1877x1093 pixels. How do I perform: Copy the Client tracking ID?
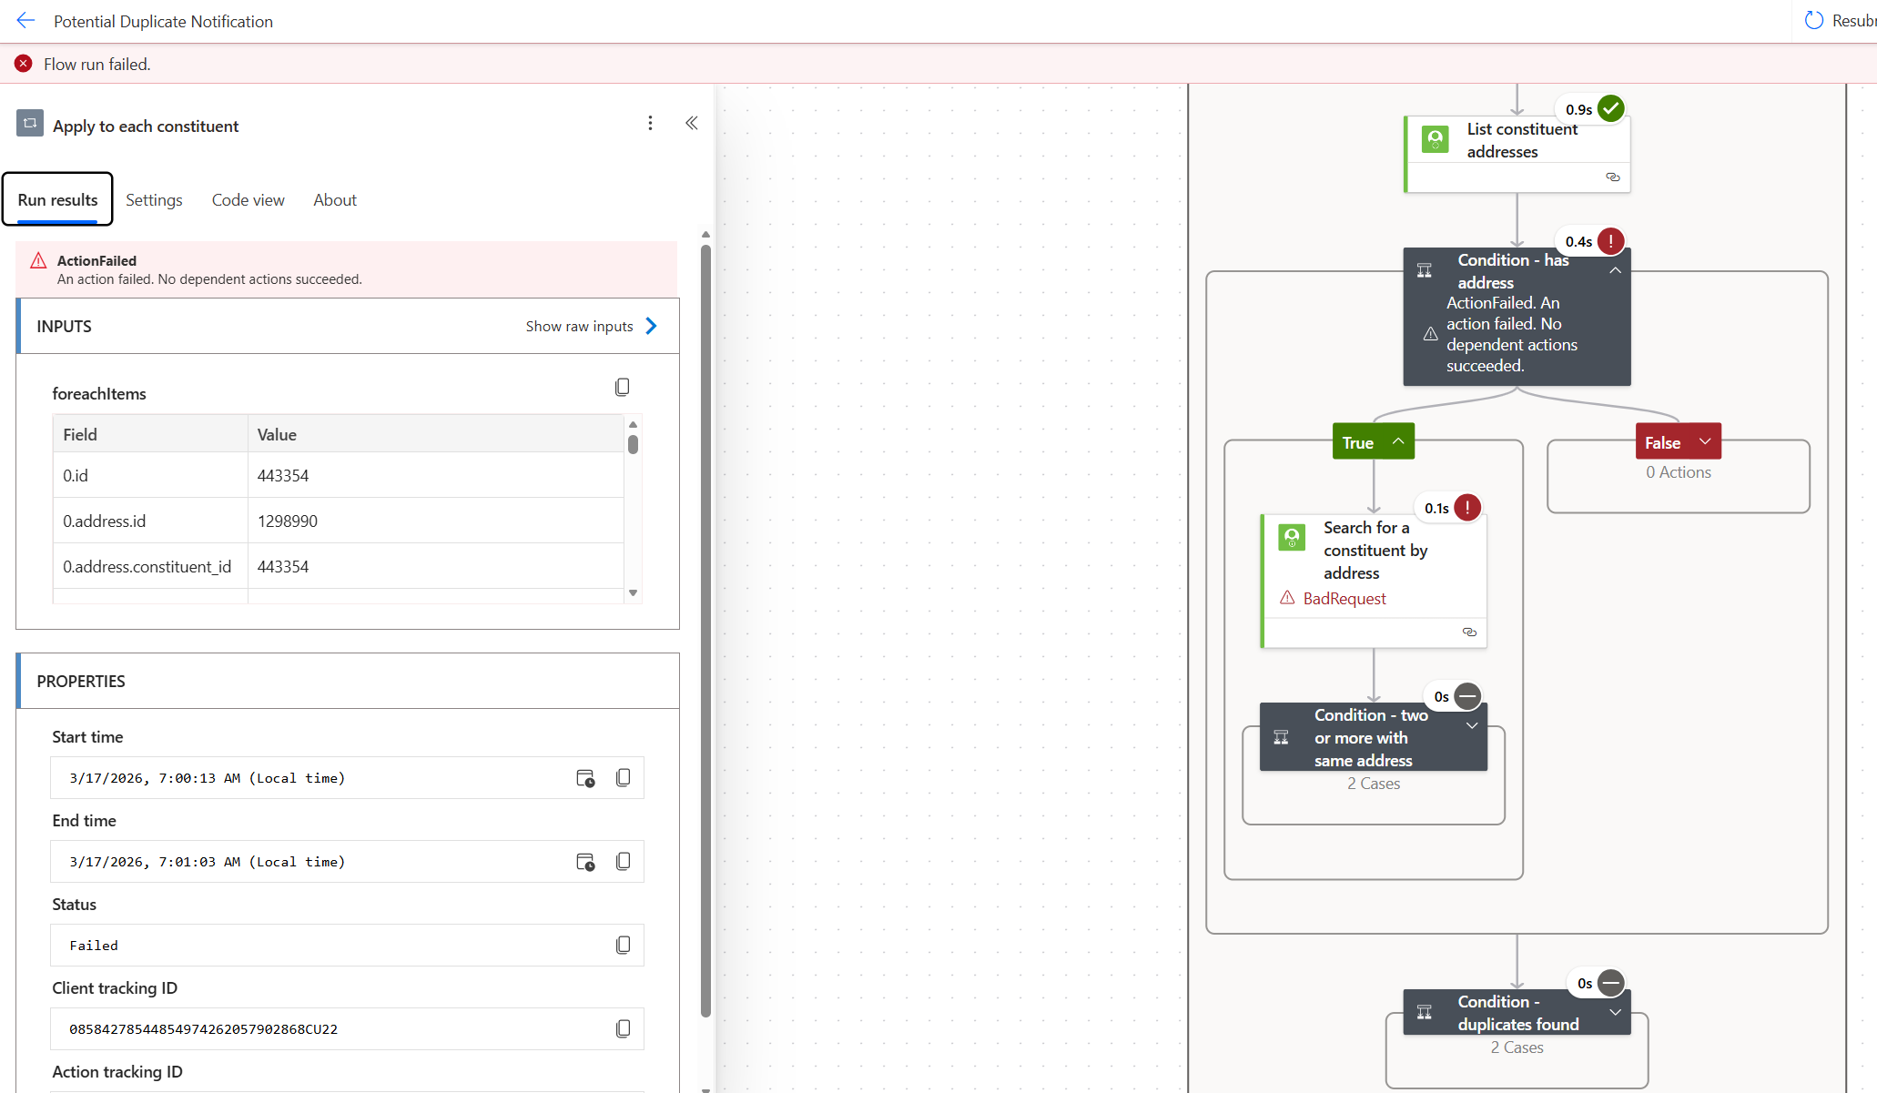point(624,1029)
